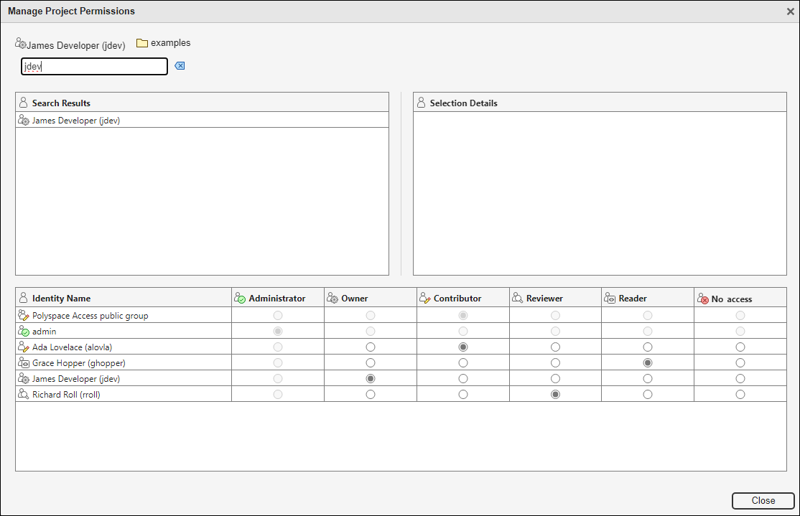Click the examples folder icon
This screenshot has width=800, height=516.
(x=142, y=43)
